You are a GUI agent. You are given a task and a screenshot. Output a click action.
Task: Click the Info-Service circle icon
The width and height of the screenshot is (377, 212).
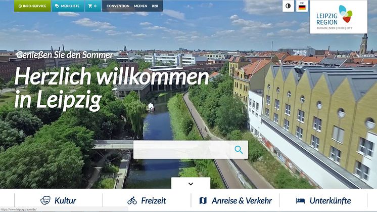coord(20,6)
